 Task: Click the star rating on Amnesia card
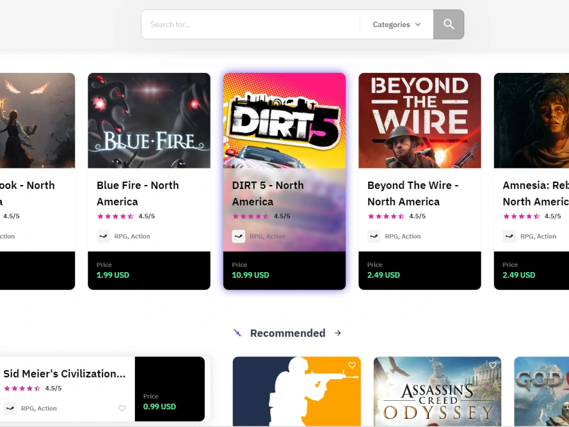click(521, 216)
